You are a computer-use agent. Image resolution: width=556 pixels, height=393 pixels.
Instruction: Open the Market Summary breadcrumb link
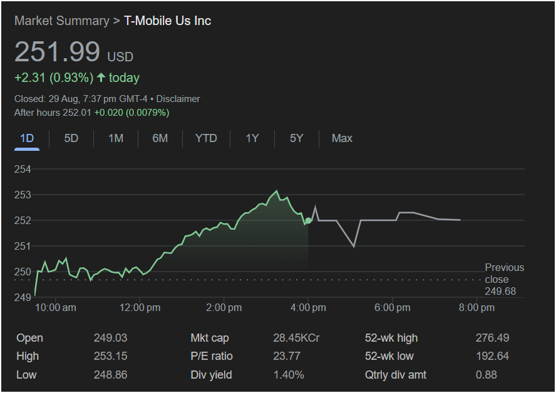coord(61,21)
